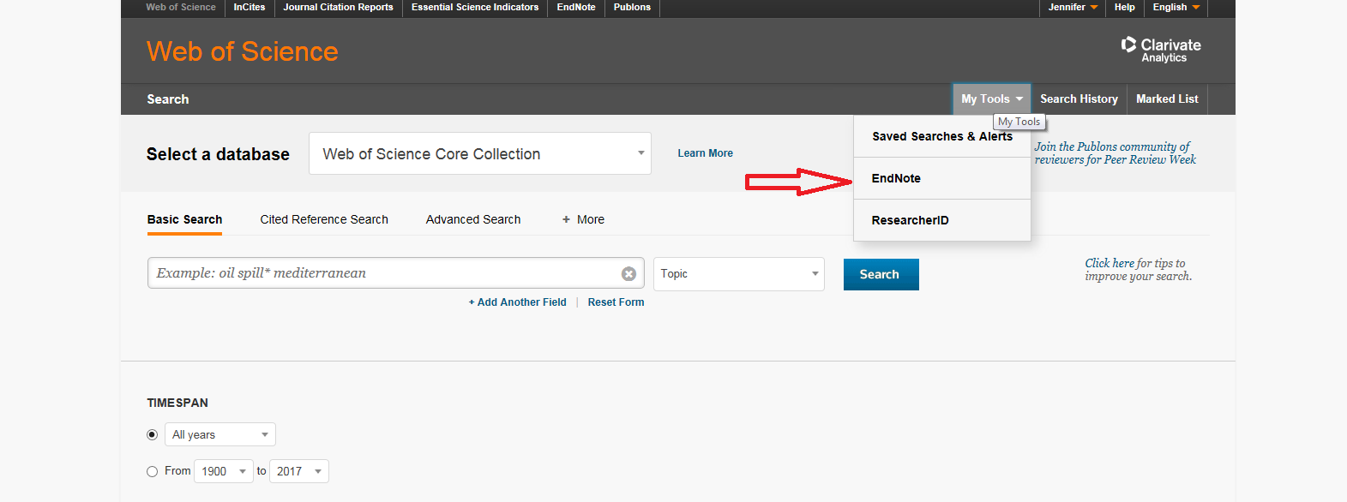The width and height of the screenshot is (1347, 502).
Task: Click the Reset Form link
Action: 616,302
